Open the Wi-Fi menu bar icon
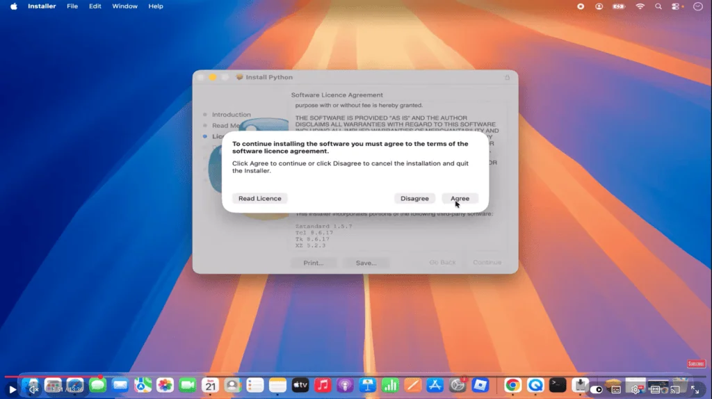 [640, 6]
